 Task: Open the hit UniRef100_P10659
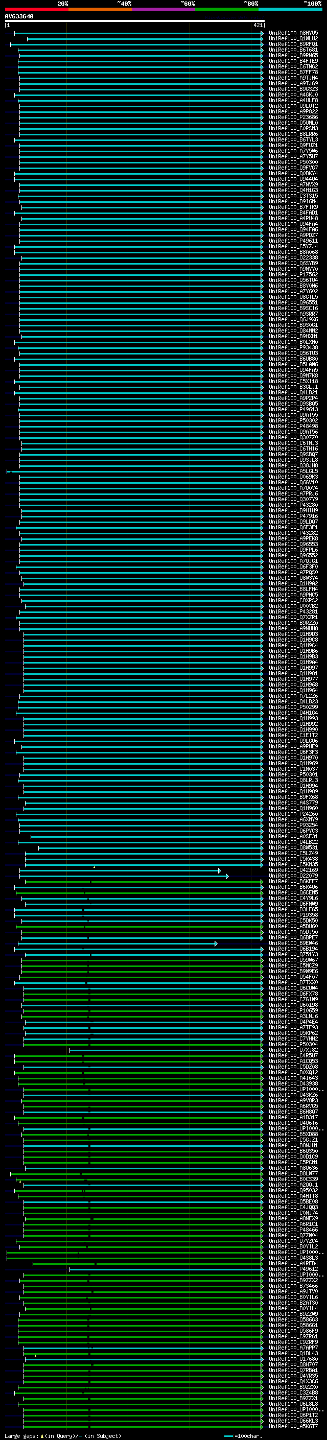coord(293,1011)
